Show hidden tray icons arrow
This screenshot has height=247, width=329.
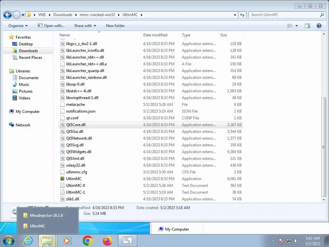273,241
